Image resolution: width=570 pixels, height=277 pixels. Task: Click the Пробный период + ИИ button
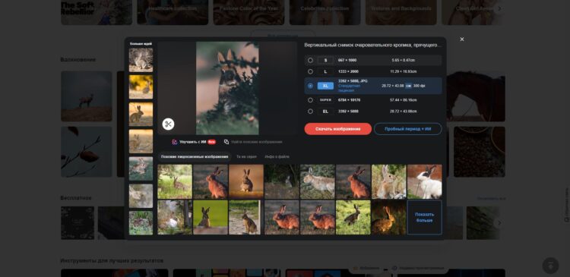tap(408, 129)
